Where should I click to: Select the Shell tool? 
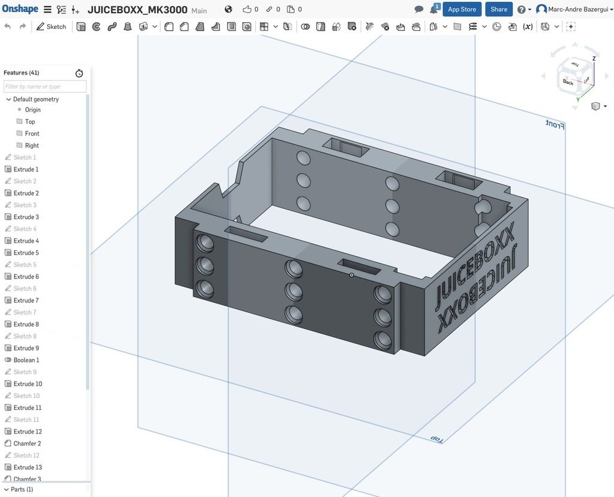coord(231,26)
